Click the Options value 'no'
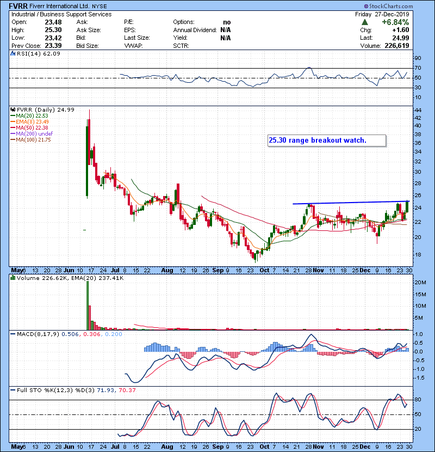435x452 pixels. click(227, 22)
